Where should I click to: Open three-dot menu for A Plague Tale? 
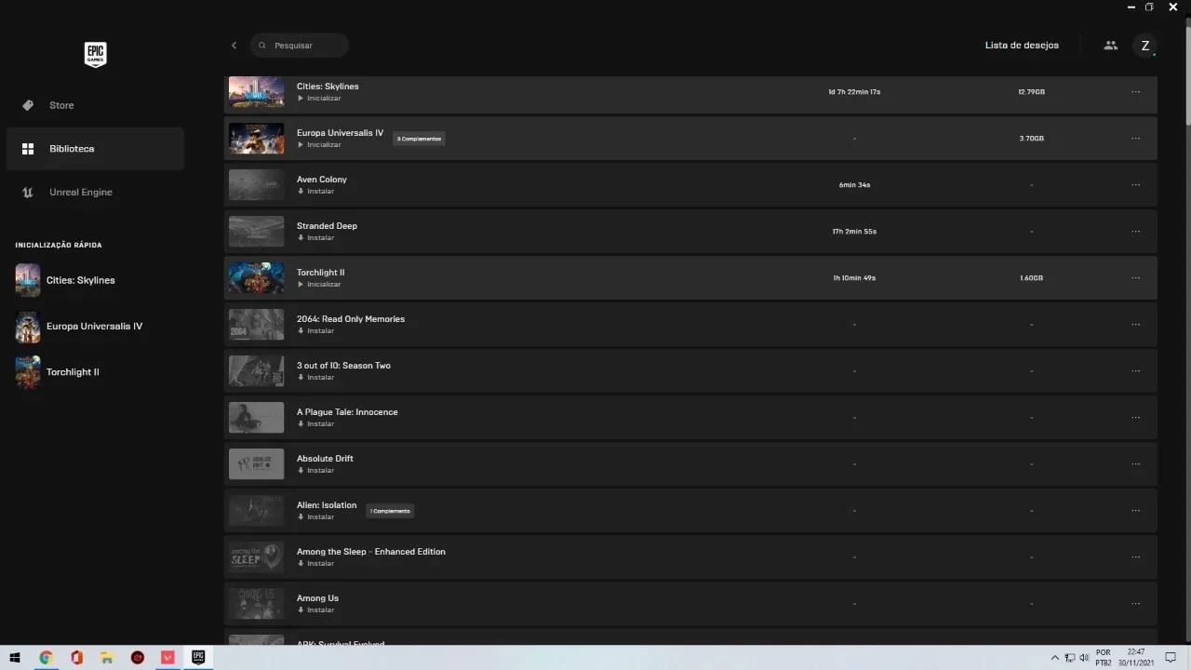(x=1135, y=418)
